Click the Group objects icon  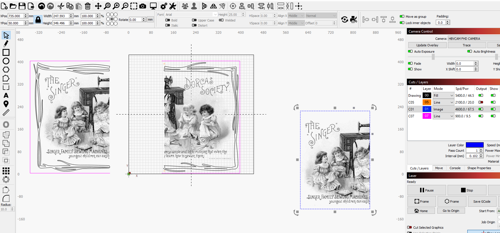pos(185,6)
